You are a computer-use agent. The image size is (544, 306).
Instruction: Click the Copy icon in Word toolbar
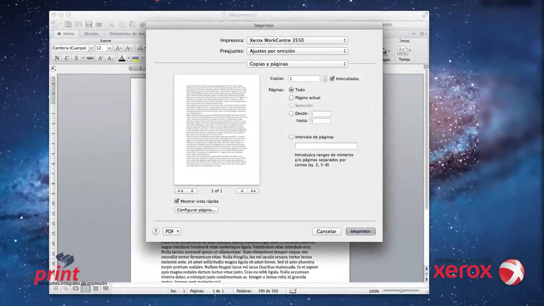122,24
